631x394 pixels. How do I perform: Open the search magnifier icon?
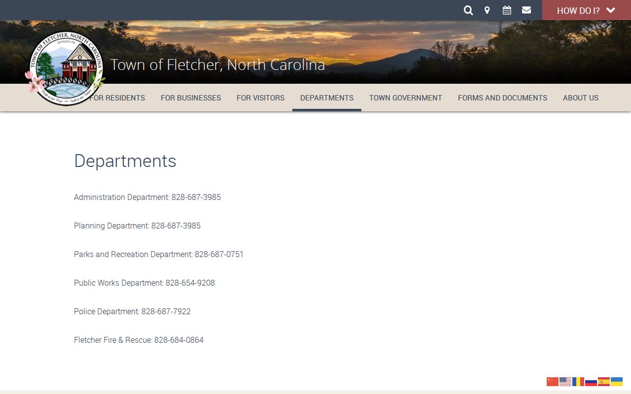468,10
